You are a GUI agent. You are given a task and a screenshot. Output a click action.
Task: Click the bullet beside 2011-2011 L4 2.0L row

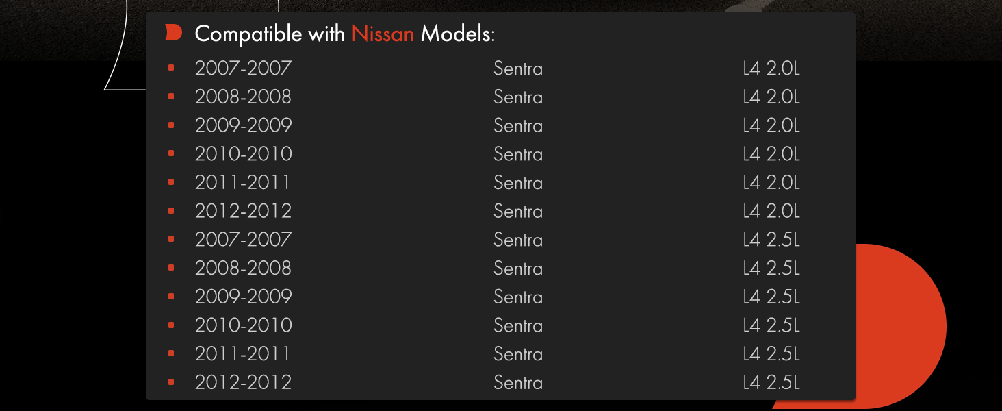pyautogui.click(x=171, y=182)
